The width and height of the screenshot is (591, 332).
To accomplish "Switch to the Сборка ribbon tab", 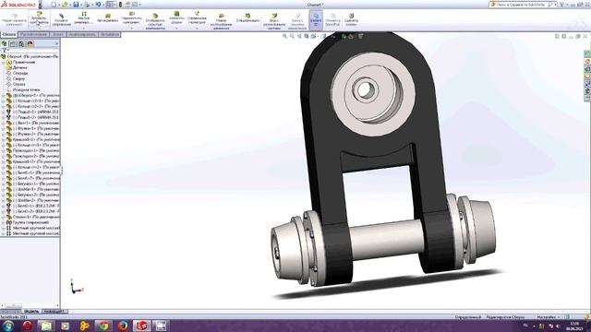I will pos(8,34).
